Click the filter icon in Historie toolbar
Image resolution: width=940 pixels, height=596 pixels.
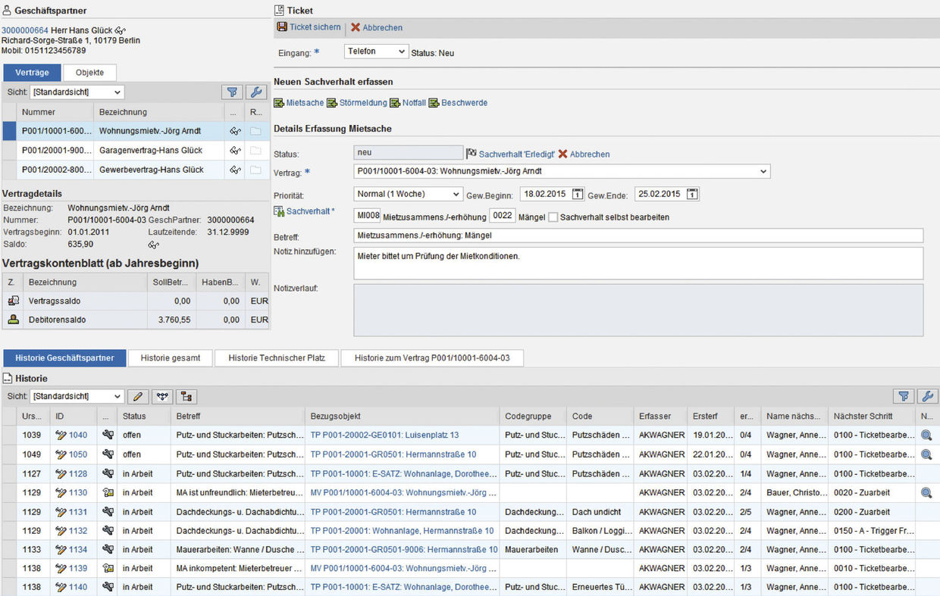click(x=903, y=397)
